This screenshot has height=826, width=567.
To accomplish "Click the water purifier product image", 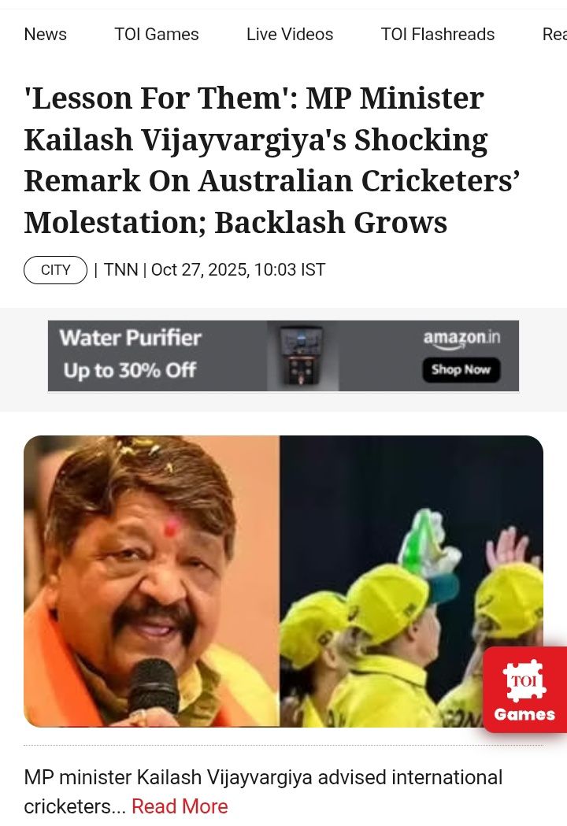I will 302,356.
